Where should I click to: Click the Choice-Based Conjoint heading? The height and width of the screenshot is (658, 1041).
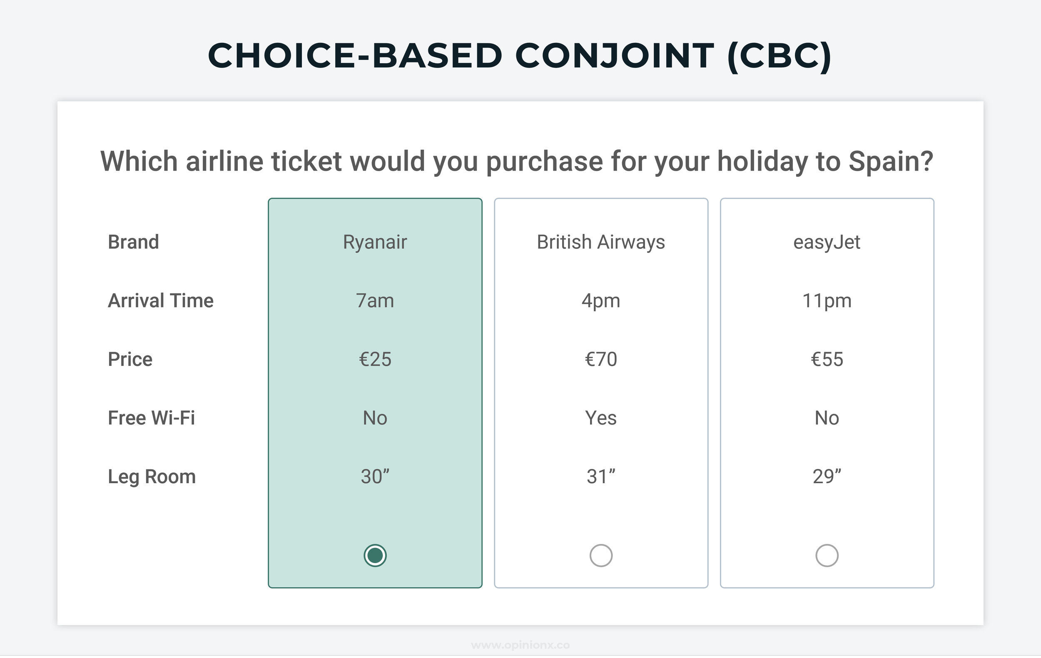[520, 56]
